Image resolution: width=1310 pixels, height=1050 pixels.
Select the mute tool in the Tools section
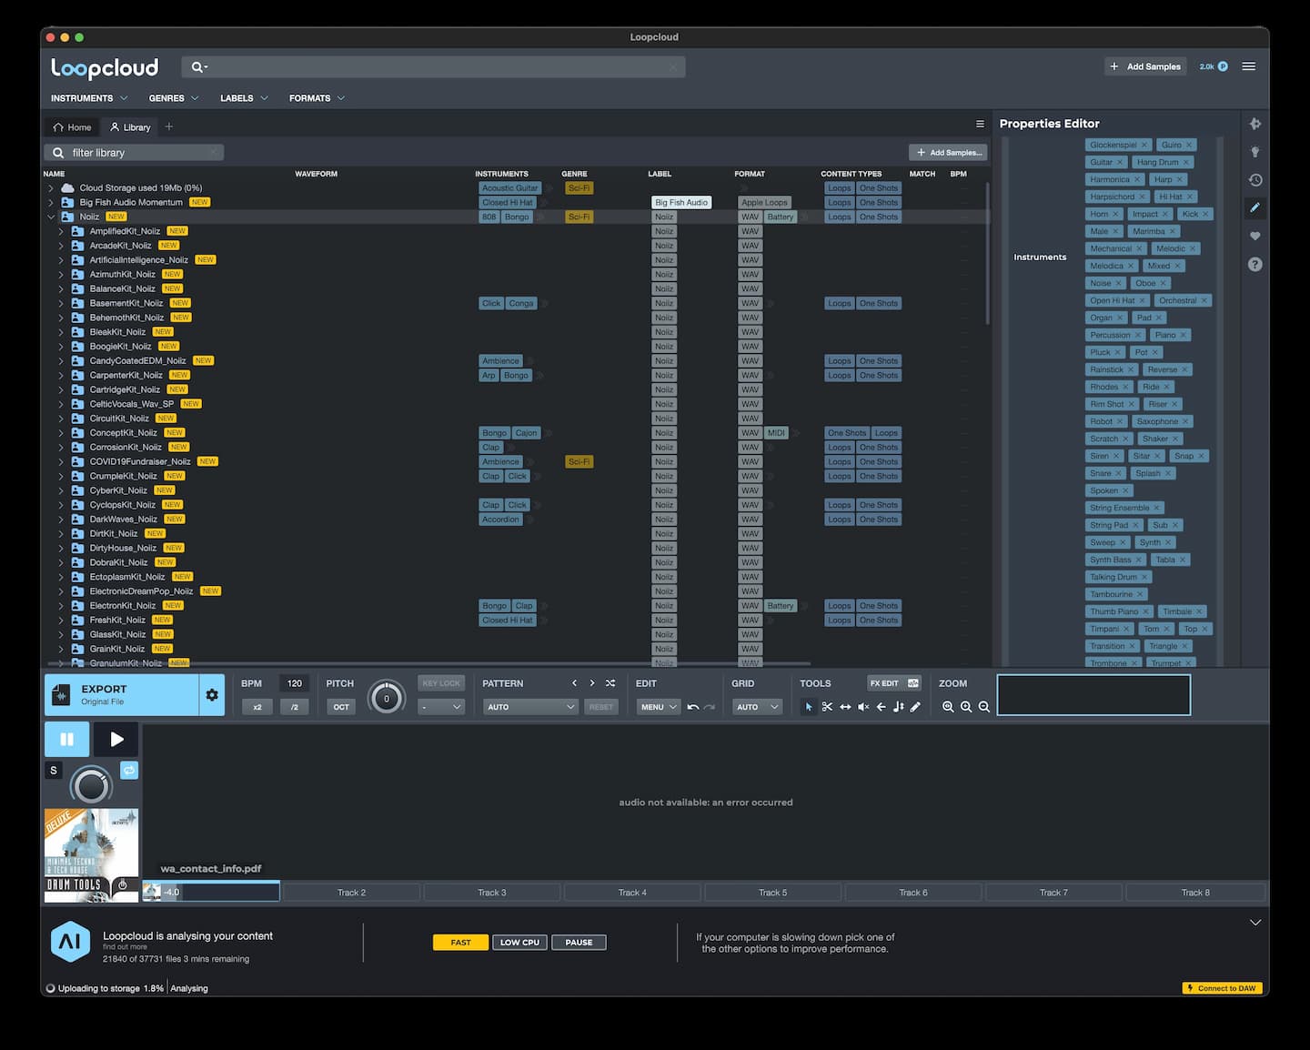pos(862,706)
